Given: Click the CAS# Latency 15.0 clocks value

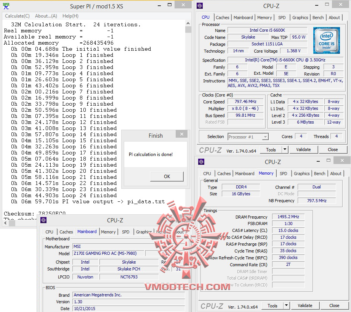Looking at the screenshot, I should [288, 230].
